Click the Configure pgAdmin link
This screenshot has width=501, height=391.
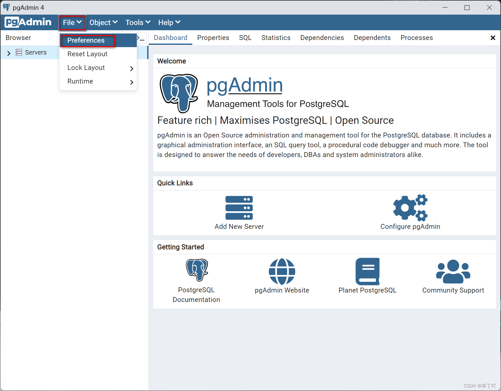[410, 227]
